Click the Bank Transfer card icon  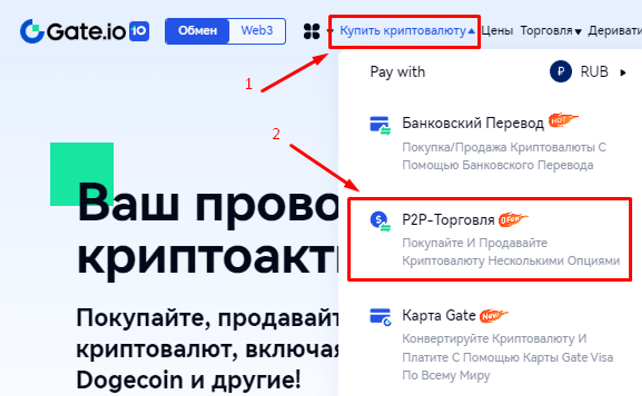(380, 125)
